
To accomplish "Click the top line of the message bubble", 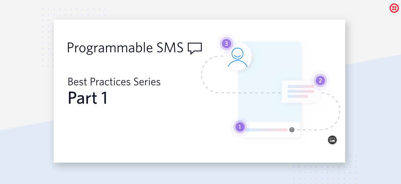I will tap(301, 86).
